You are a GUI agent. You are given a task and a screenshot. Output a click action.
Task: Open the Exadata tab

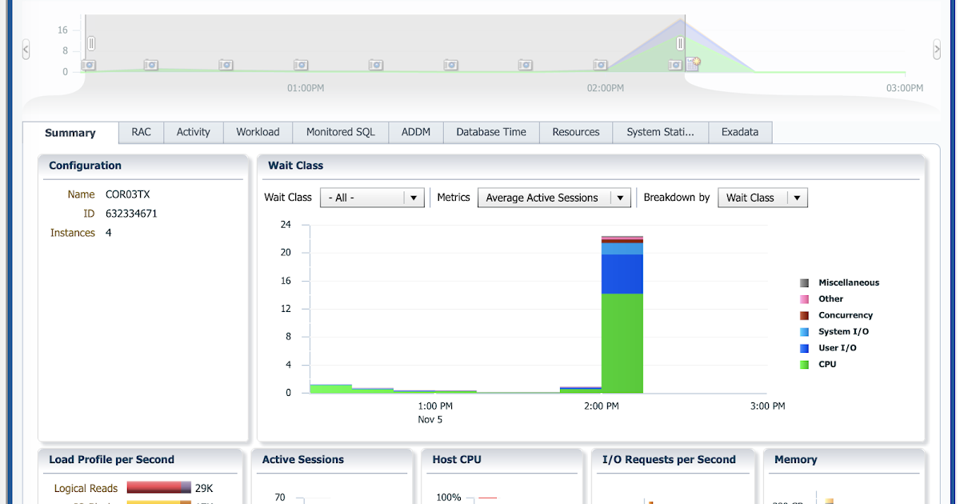point(740,132)
